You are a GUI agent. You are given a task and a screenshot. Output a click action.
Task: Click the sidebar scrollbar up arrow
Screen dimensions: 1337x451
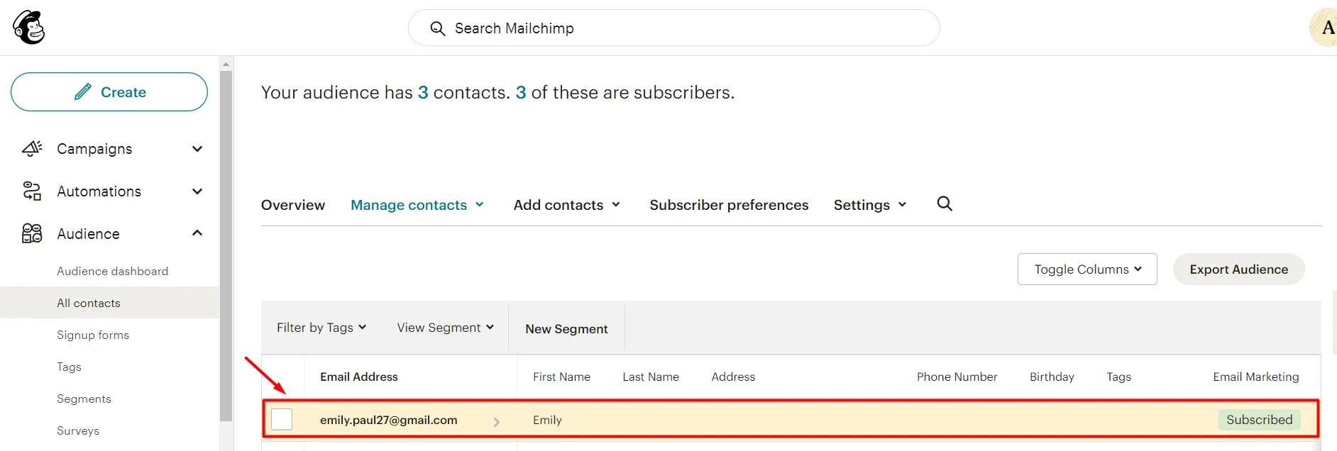click(226, 64)
